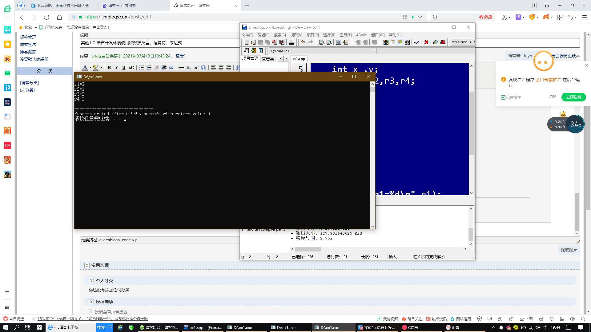Pick highlight color swatch in editor
This screenshot has height=332, width=591.
96,68
